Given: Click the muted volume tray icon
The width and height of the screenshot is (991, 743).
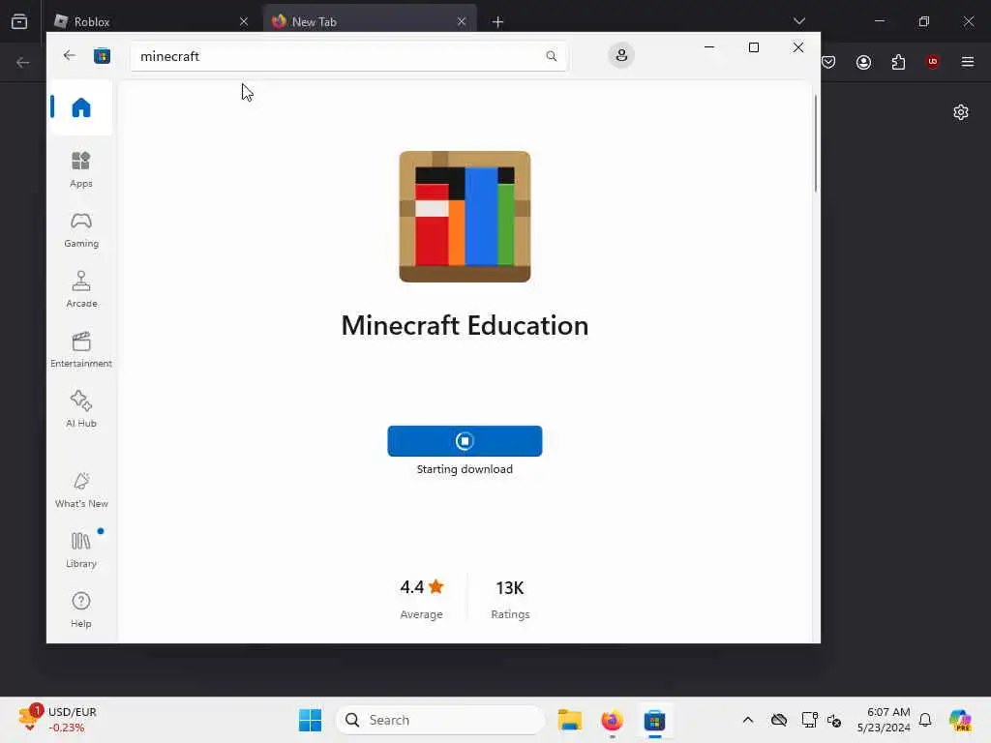Looking at the screenshot, I should [x=833, y=720].
